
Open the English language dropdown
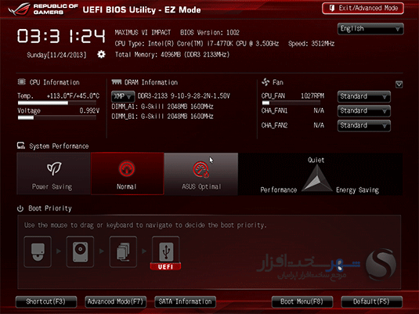[370, 29]
